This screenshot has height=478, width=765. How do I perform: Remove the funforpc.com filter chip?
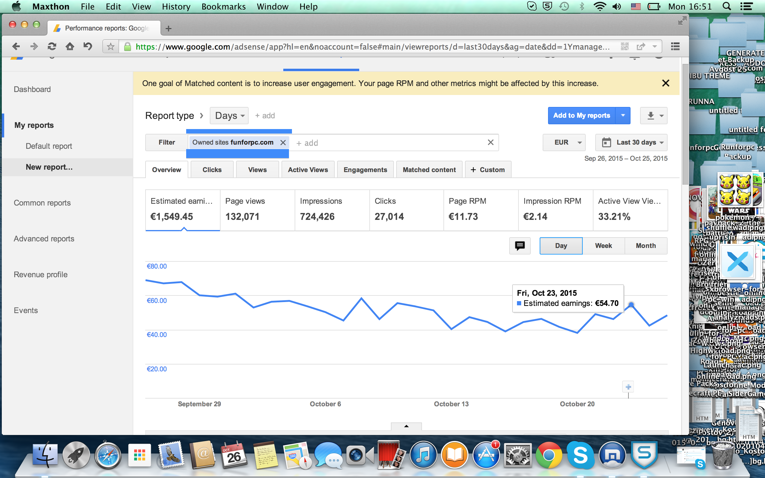pyautogui.click(x=283, y=143)
